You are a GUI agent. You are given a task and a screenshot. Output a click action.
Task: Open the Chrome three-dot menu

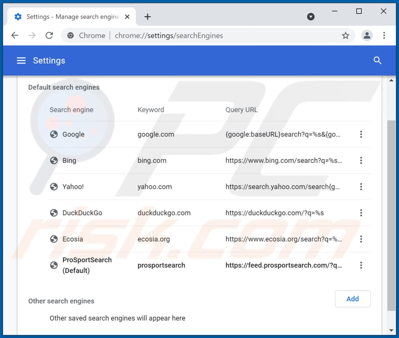point(384,36)
